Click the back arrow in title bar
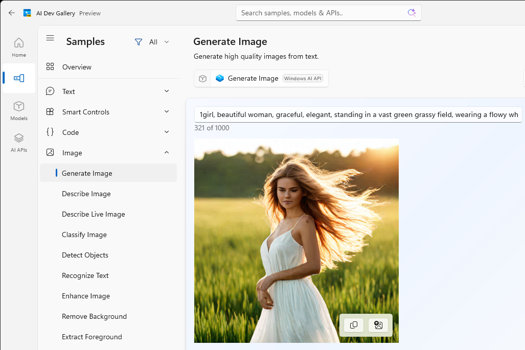The image size is (525, 350). 12,13
